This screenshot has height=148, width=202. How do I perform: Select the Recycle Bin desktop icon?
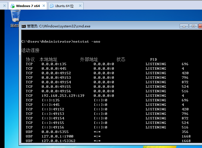[15, 19]
